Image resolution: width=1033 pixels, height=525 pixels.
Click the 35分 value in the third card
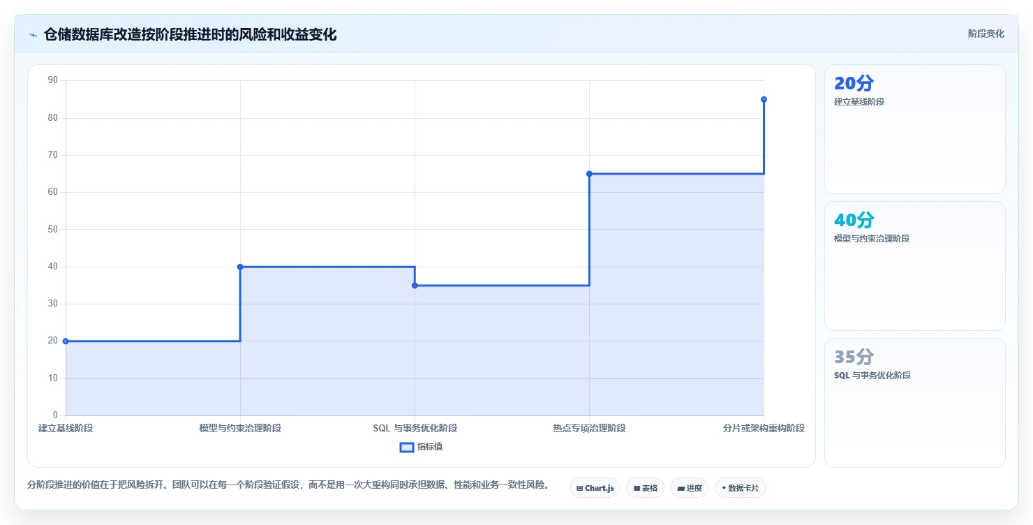(x=854, y=357)
